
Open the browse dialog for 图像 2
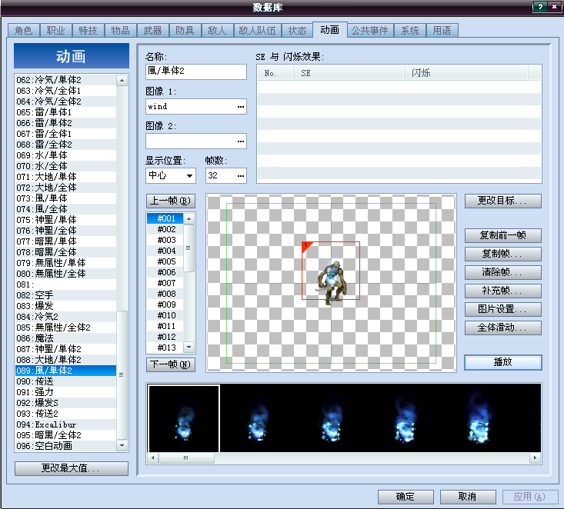[x=241, y=141]
